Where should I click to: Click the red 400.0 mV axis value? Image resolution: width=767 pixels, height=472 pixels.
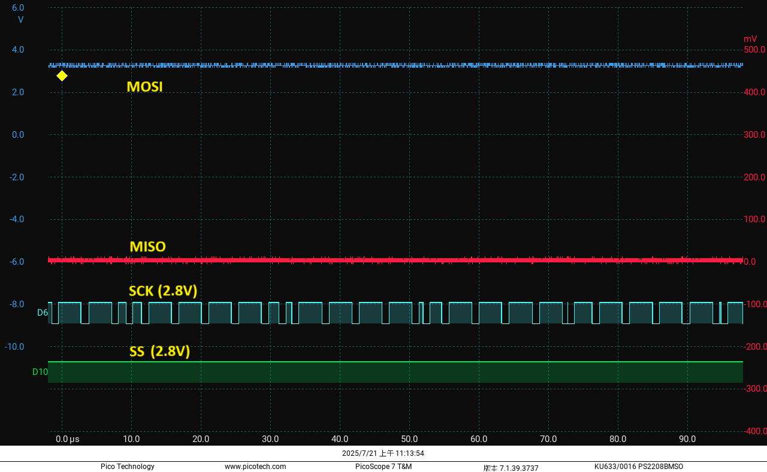coord(754,92)
